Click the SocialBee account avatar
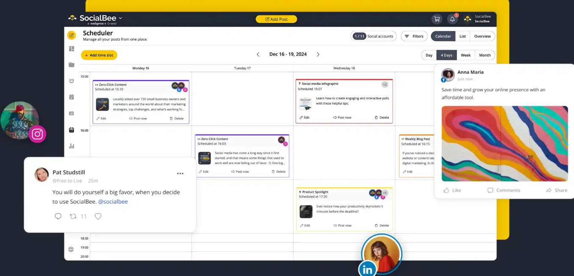 pyautogui.click(x=467, y=19)
